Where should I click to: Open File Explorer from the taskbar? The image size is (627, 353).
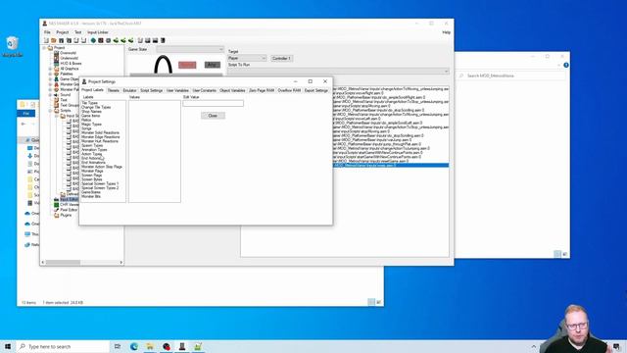[x=150, y=346]
